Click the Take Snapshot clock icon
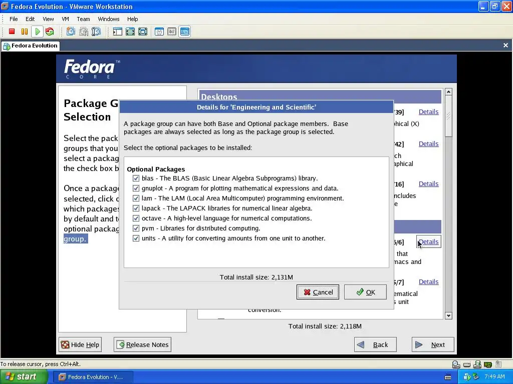 pos(71,31)
